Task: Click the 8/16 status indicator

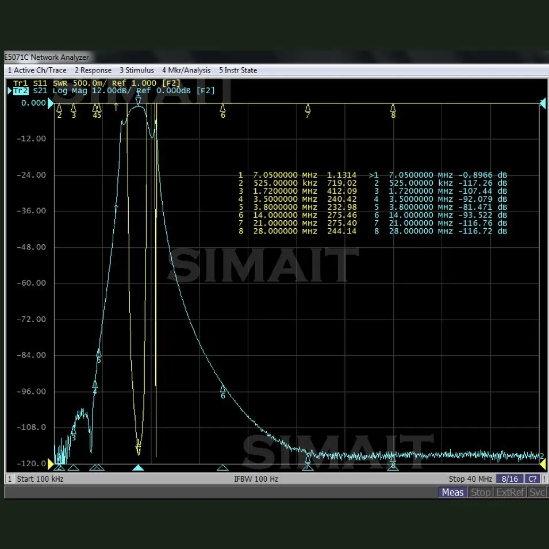Action: coord(509,479)
